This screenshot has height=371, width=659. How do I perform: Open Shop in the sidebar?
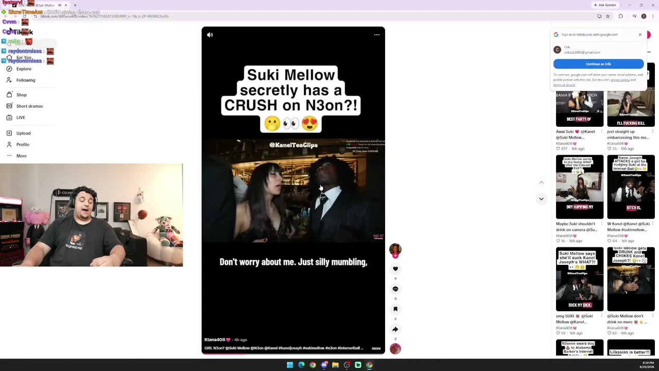click(22, 95)
